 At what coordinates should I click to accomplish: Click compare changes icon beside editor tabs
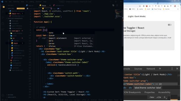[x=113, y=5]
